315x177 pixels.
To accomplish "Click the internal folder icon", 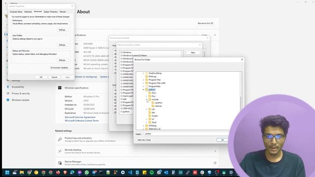I will 153,106.
